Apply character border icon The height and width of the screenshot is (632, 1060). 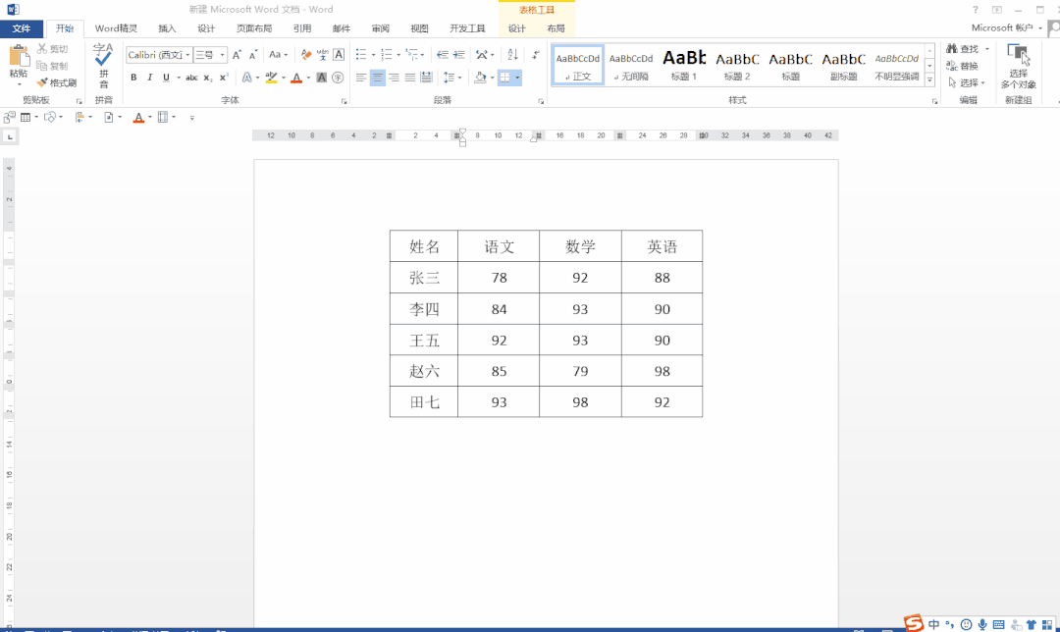click(x=339, y=55)
